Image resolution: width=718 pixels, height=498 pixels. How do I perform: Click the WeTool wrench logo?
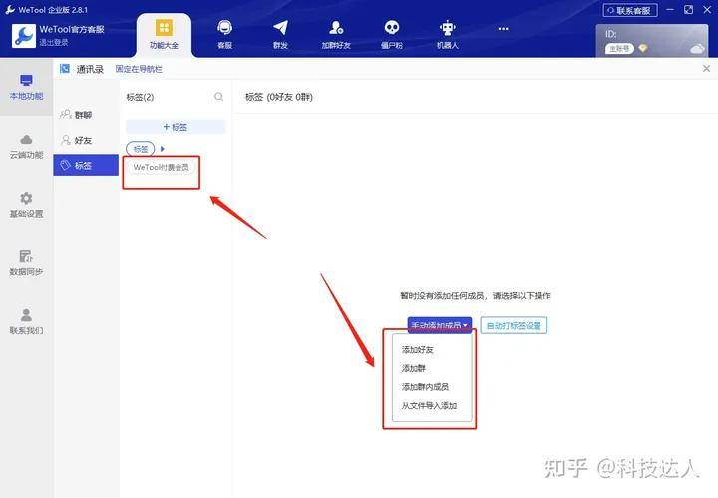(24, 36)
